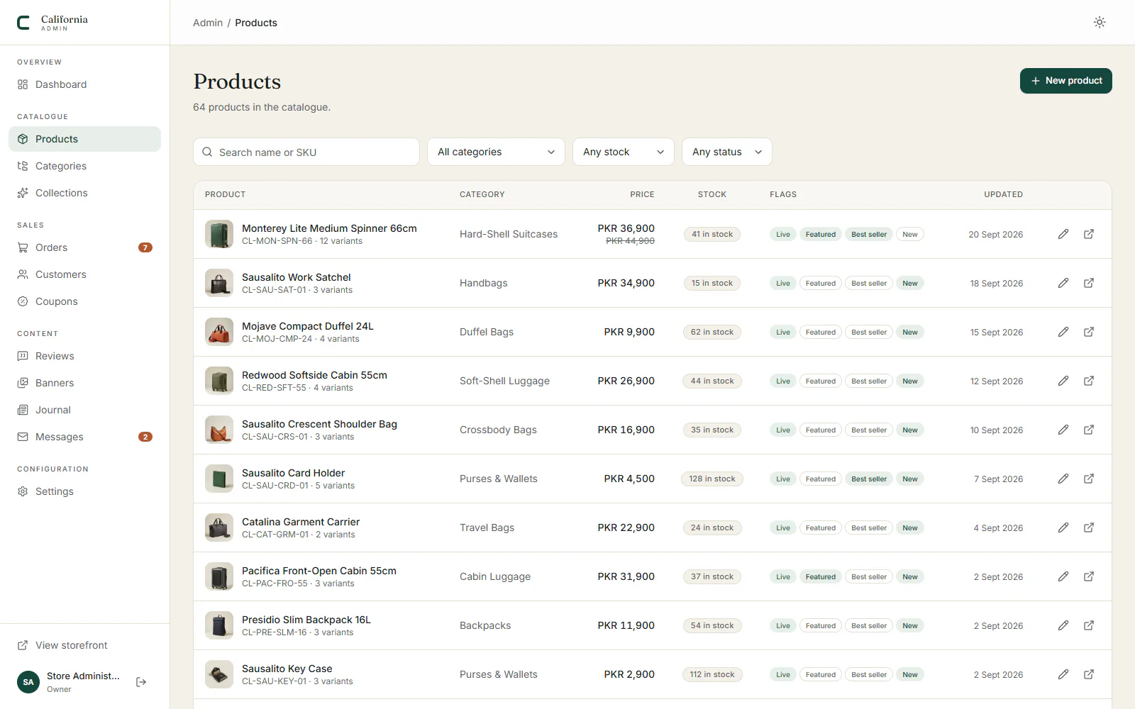
Task: Click the Search name or SKU field
Action: pos(306,152)
